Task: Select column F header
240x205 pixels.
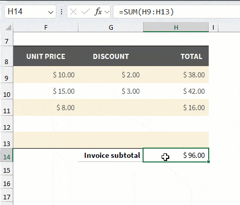Action: pos(46,27)
